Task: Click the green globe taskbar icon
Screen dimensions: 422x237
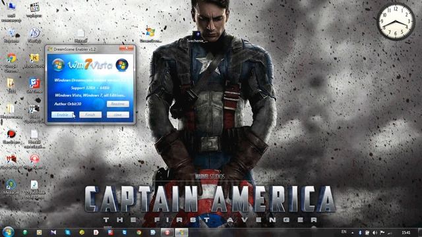Action: (x=25, y=232)
